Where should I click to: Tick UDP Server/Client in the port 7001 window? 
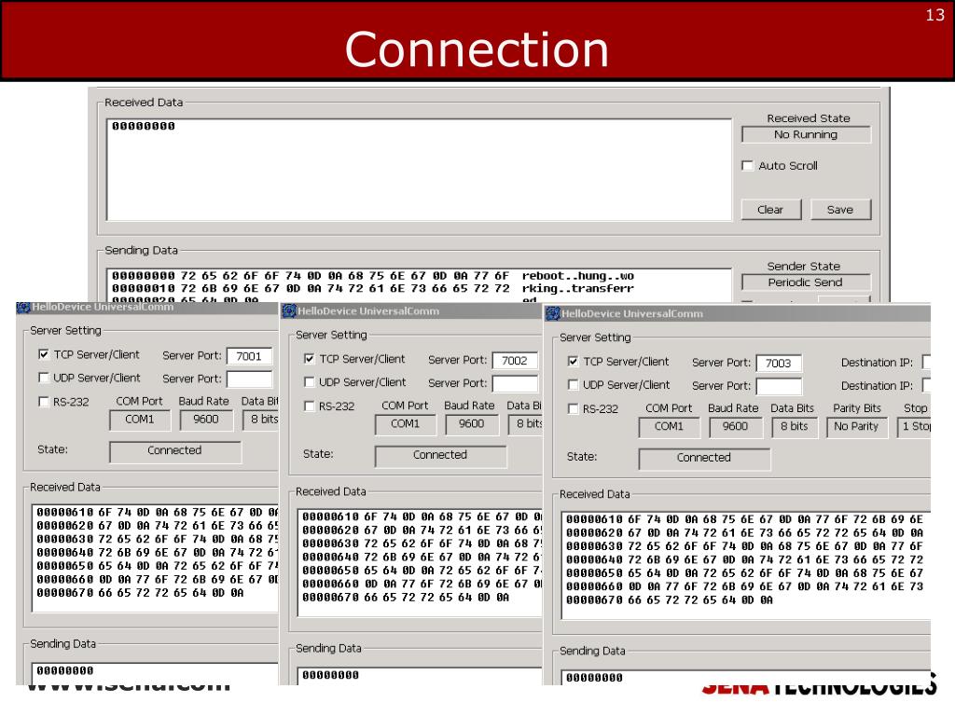point(44,379)
